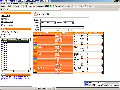This screenshot has height=90, width=120.
Task: Click the house icon for メニューへ戻る
Action: coord(10,6)
